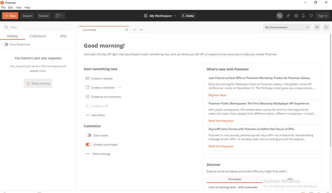The width and height of the screenshot is (332, 193).
Task: Click the Postman logo in title bar
Action: [x=2, y=3]
